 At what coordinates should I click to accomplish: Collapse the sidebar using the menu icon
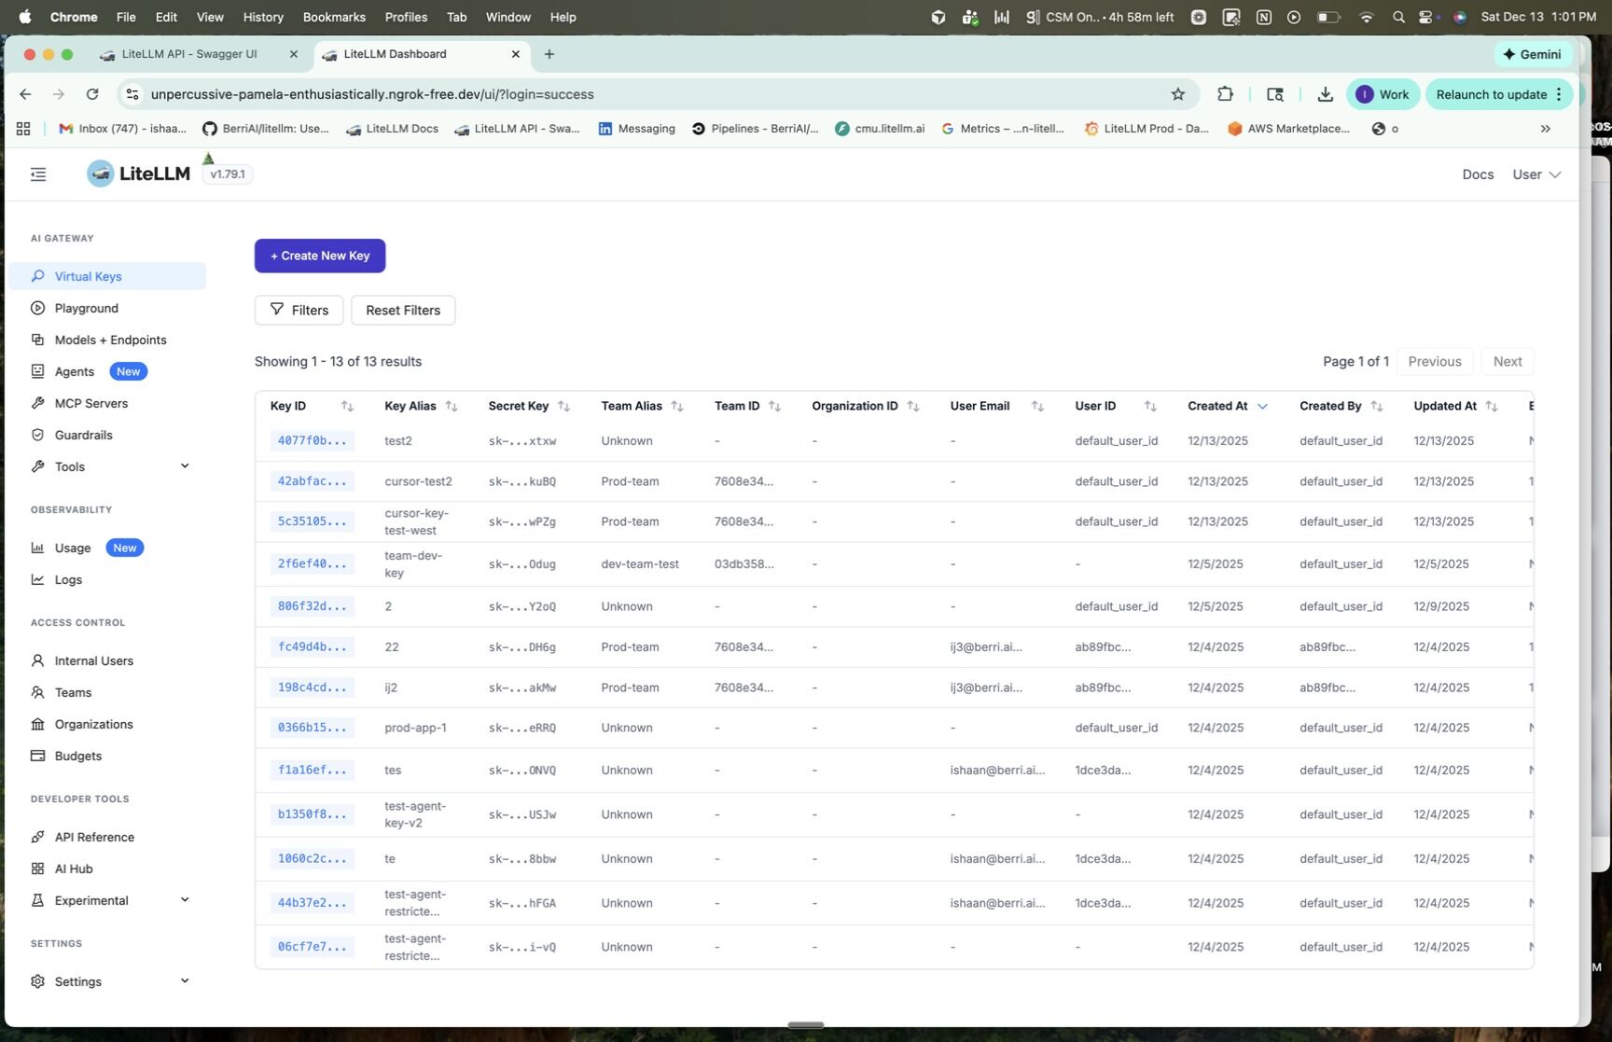[x=38, y=174]
